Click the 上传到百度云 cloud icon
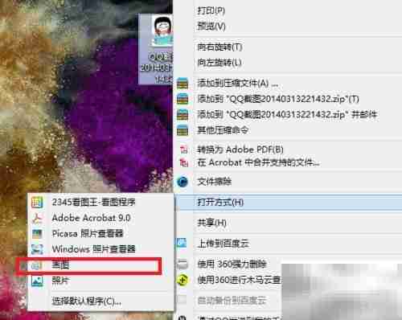 (x=182, y=243)
